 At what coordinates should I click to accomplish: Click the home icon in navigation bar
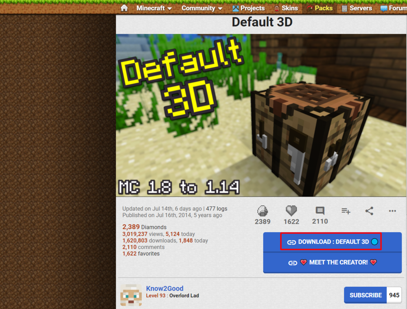pos(124,8)
